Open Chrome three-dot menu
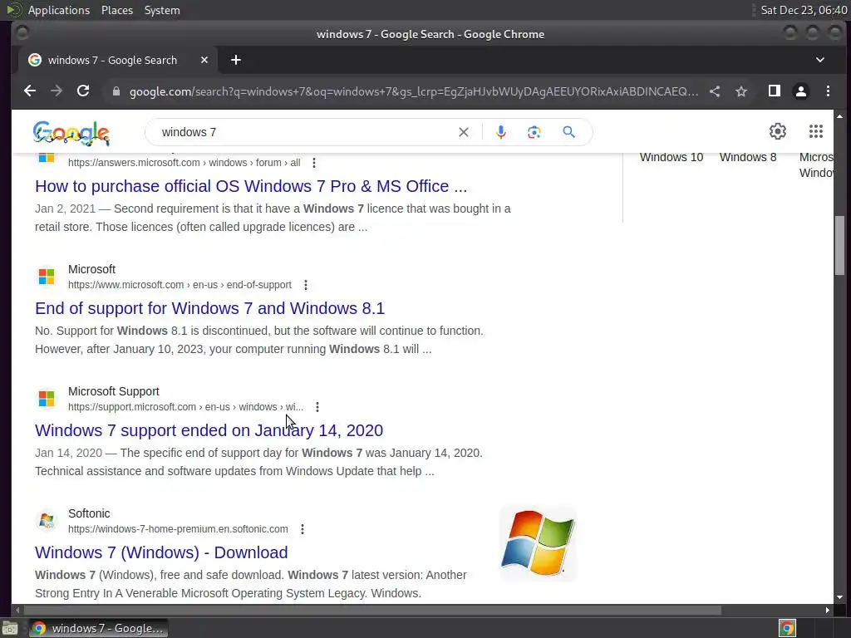 [x=828, y=91]
